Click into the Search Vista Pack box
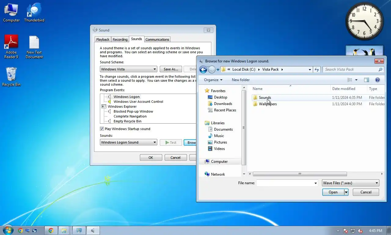 coord(350,69)
